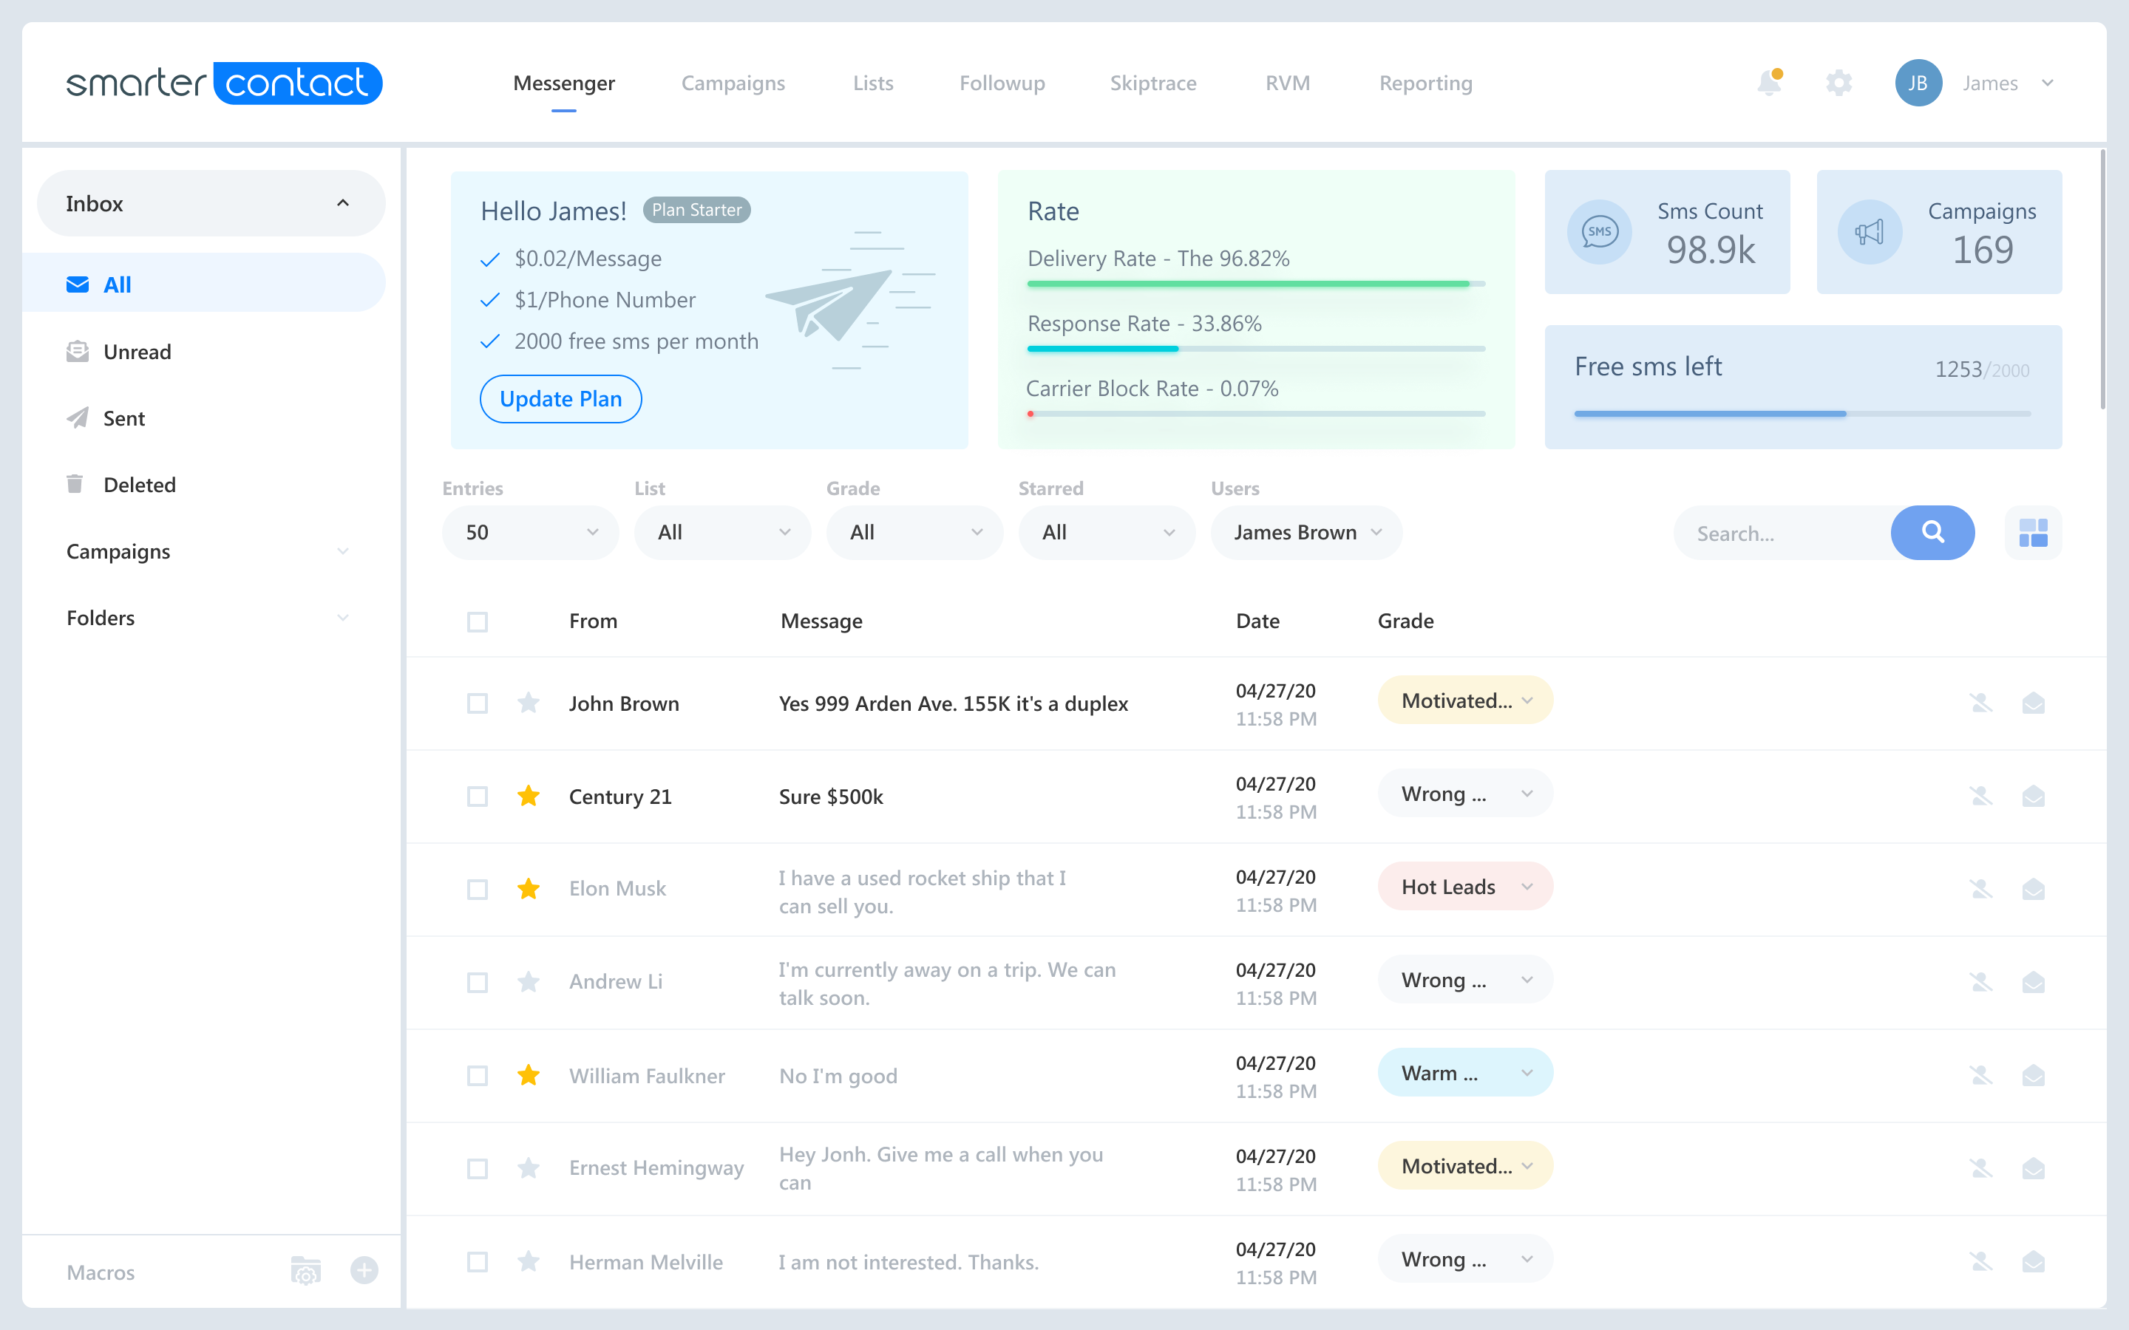Collapse the Inbox section
Viewport: 2129px width, 1330px height.
tap(211, 203)
